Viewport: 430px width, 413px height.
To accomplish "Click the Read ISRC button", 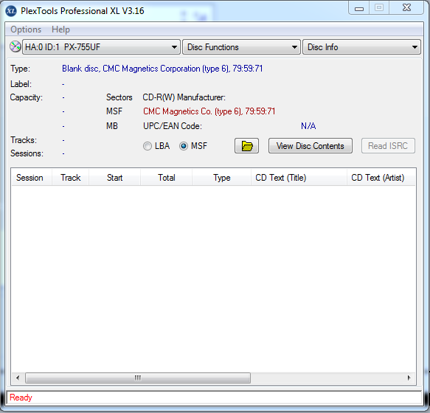I will (x=388, y=146).
